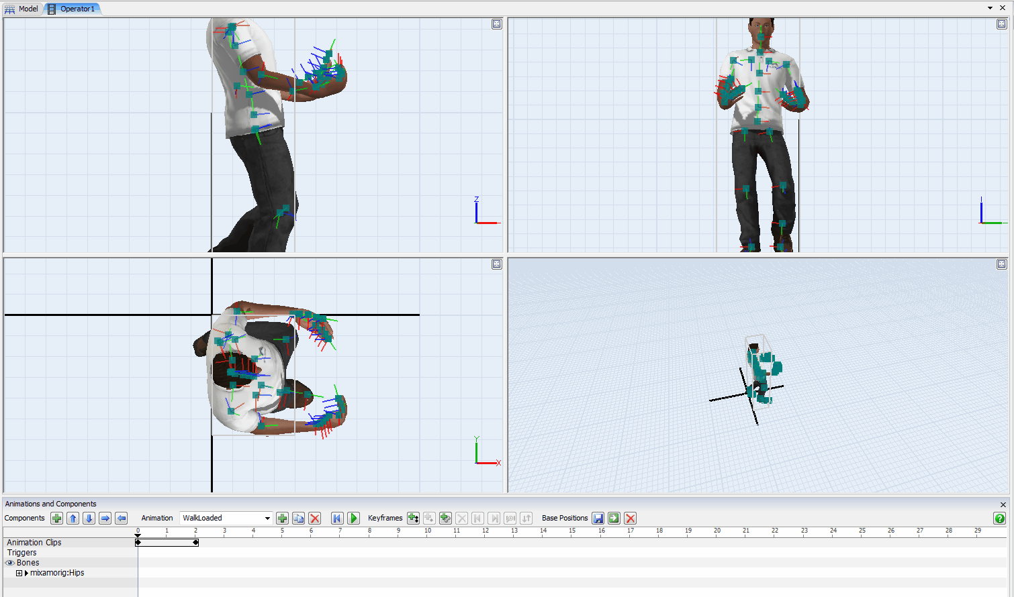This screenshot has height=597, width=1014.
Task: Maximize the perspective 3D viewport
Action: (1001, 264)
